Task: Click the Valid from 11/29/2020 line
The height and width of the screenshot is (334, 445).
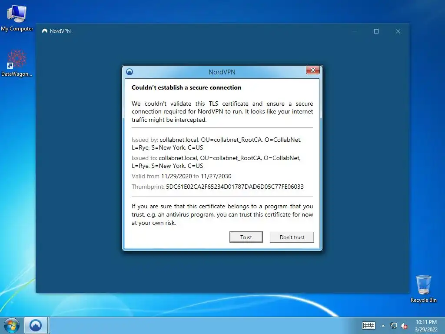Action: pos(181,176)
